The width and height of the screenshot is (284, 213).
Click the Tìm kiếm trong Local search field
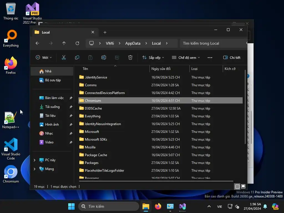[214, 43]
